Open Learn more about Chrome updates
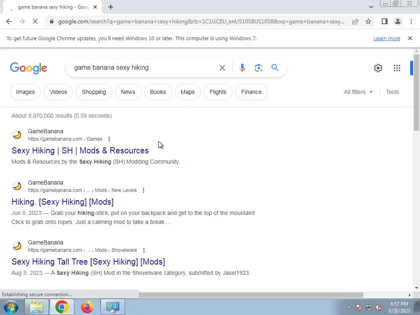This screenshot has height=315, width=420. pyautogui.click(x=387, y=38)
